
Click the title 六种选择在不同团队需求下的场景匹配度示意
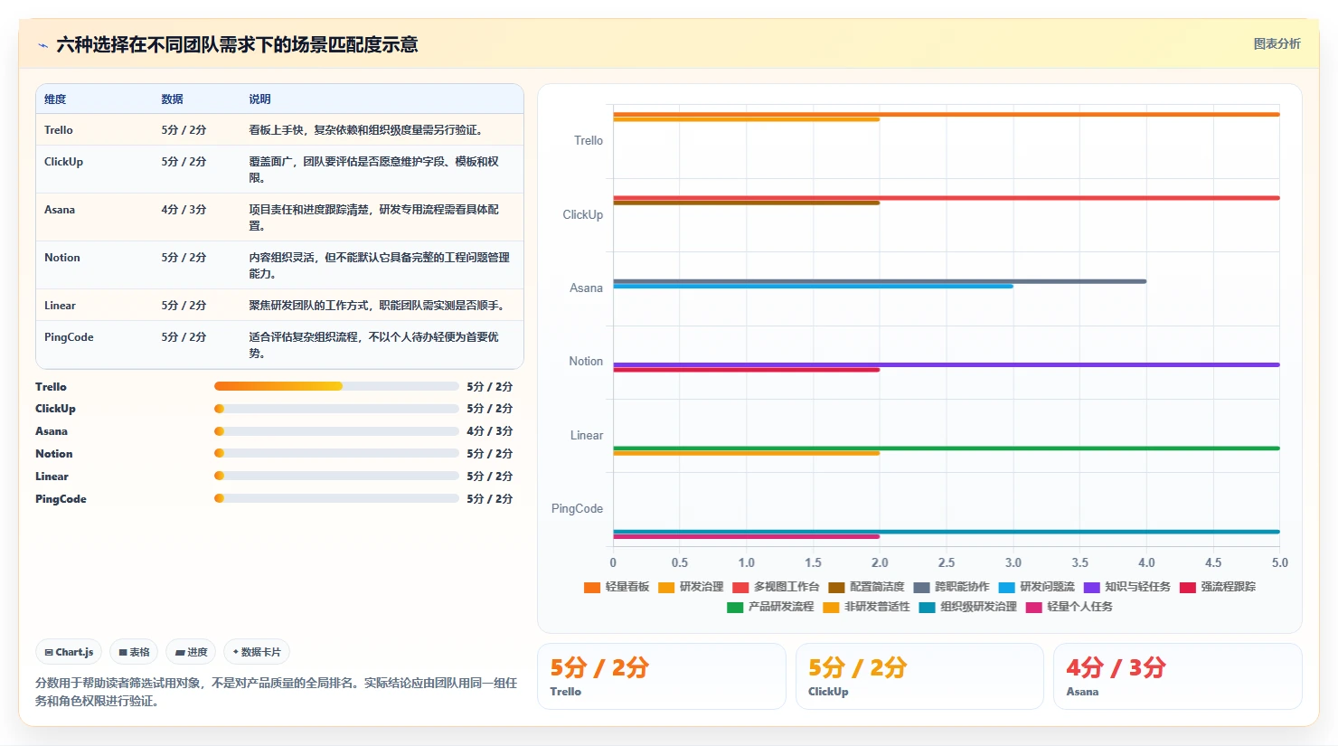(x=237, y=45)
